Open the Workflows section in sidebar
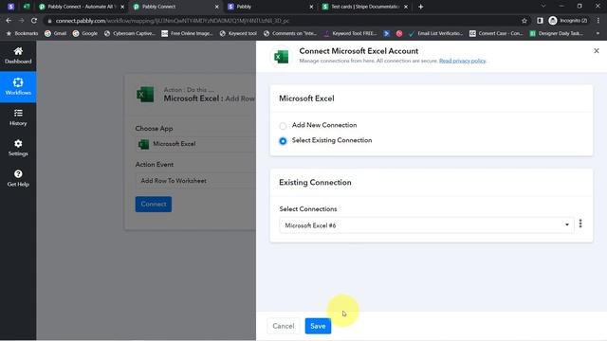Viewport: 607px width, 341px height. (18, 86)
